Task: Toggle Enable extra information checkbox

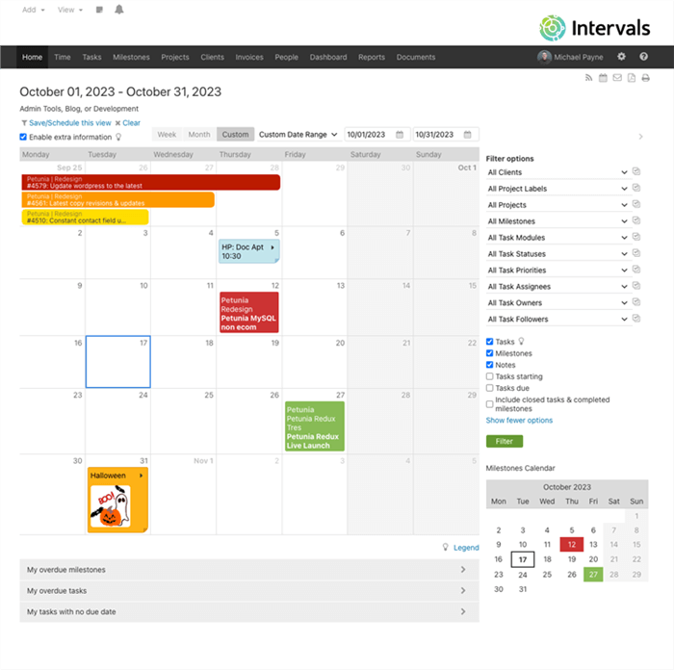Action: pos(23,137)
